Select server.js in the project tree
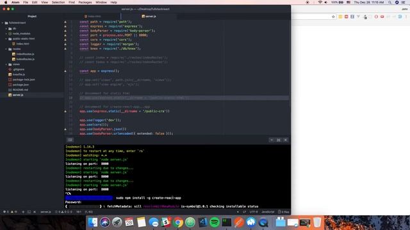The height and width of the screenshot is (230, 410). (x=18, y=95)
